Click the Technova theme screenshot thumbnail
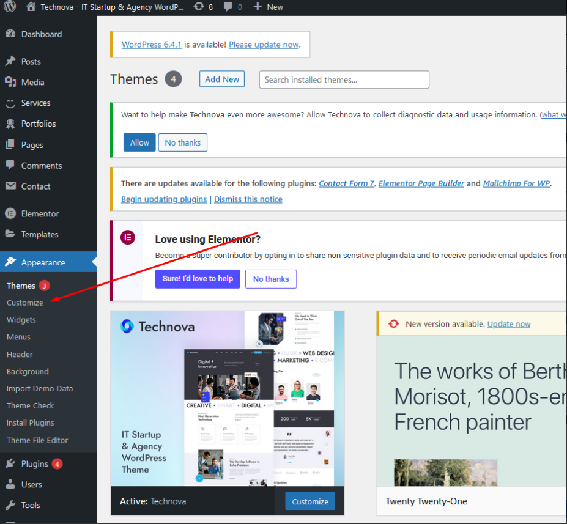This screenshot has width=567, height=524. pyautogui.click(x=228, y=398)
